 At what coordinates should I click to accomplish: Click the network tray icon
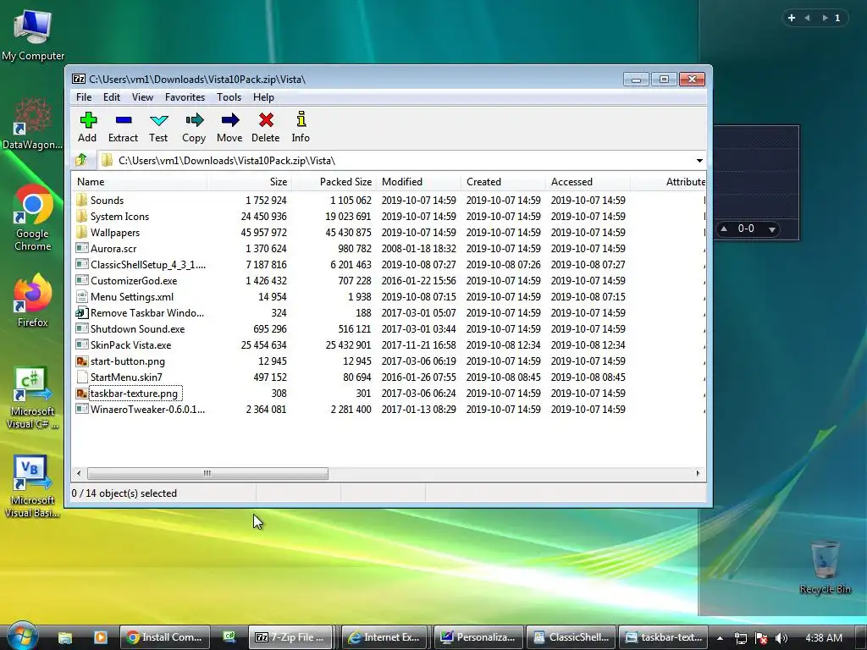[x=740, y=638]
